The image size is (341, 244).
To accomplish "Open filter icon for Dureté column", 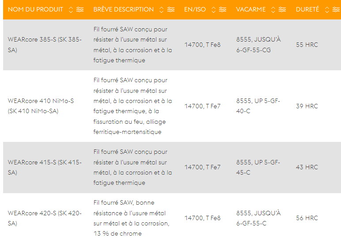I will (336, 10).
